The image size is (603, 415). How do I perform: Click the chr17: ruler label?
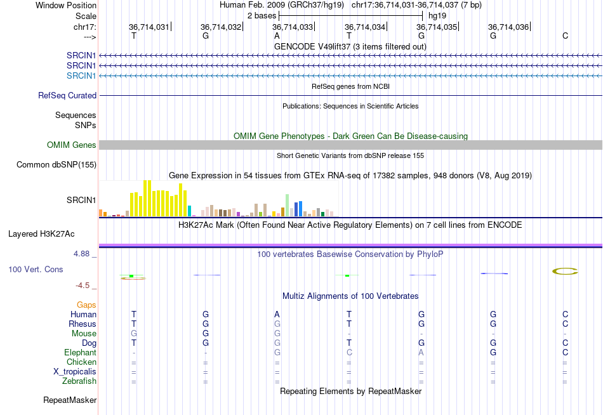pos(84,27)
